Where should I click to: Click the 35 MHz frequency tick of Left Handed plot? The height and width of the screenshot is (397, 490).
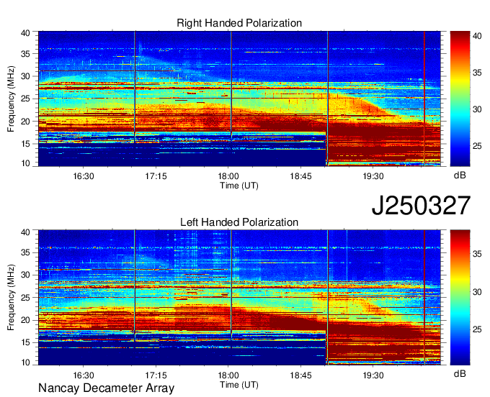coord(26,252)
